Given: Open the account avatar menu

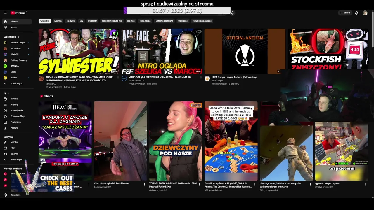Looking at the screenshot, I should 365,13.
